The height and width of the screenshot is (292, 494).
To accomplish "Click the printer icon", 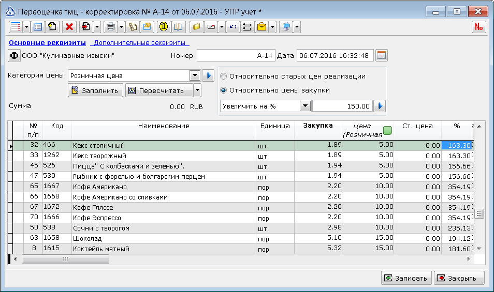I will click(x=110, y=27).
